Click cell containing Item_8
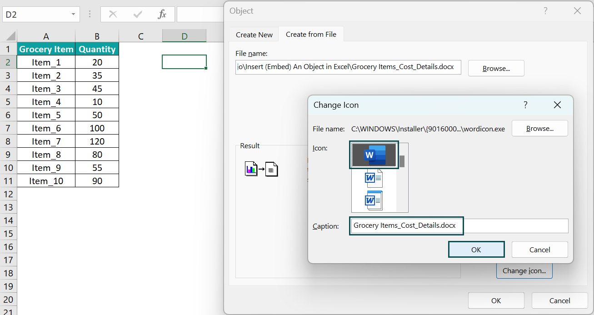The image size is (594, 315). (x=46, y=155)
